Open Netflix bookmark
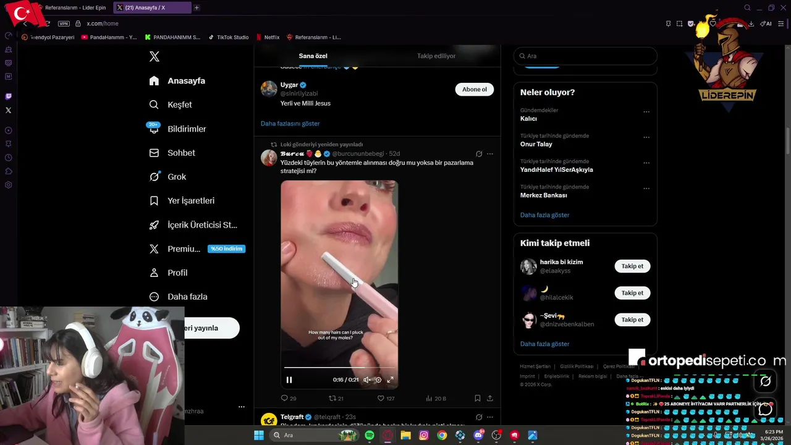791x445 pixels. [268, 37]
